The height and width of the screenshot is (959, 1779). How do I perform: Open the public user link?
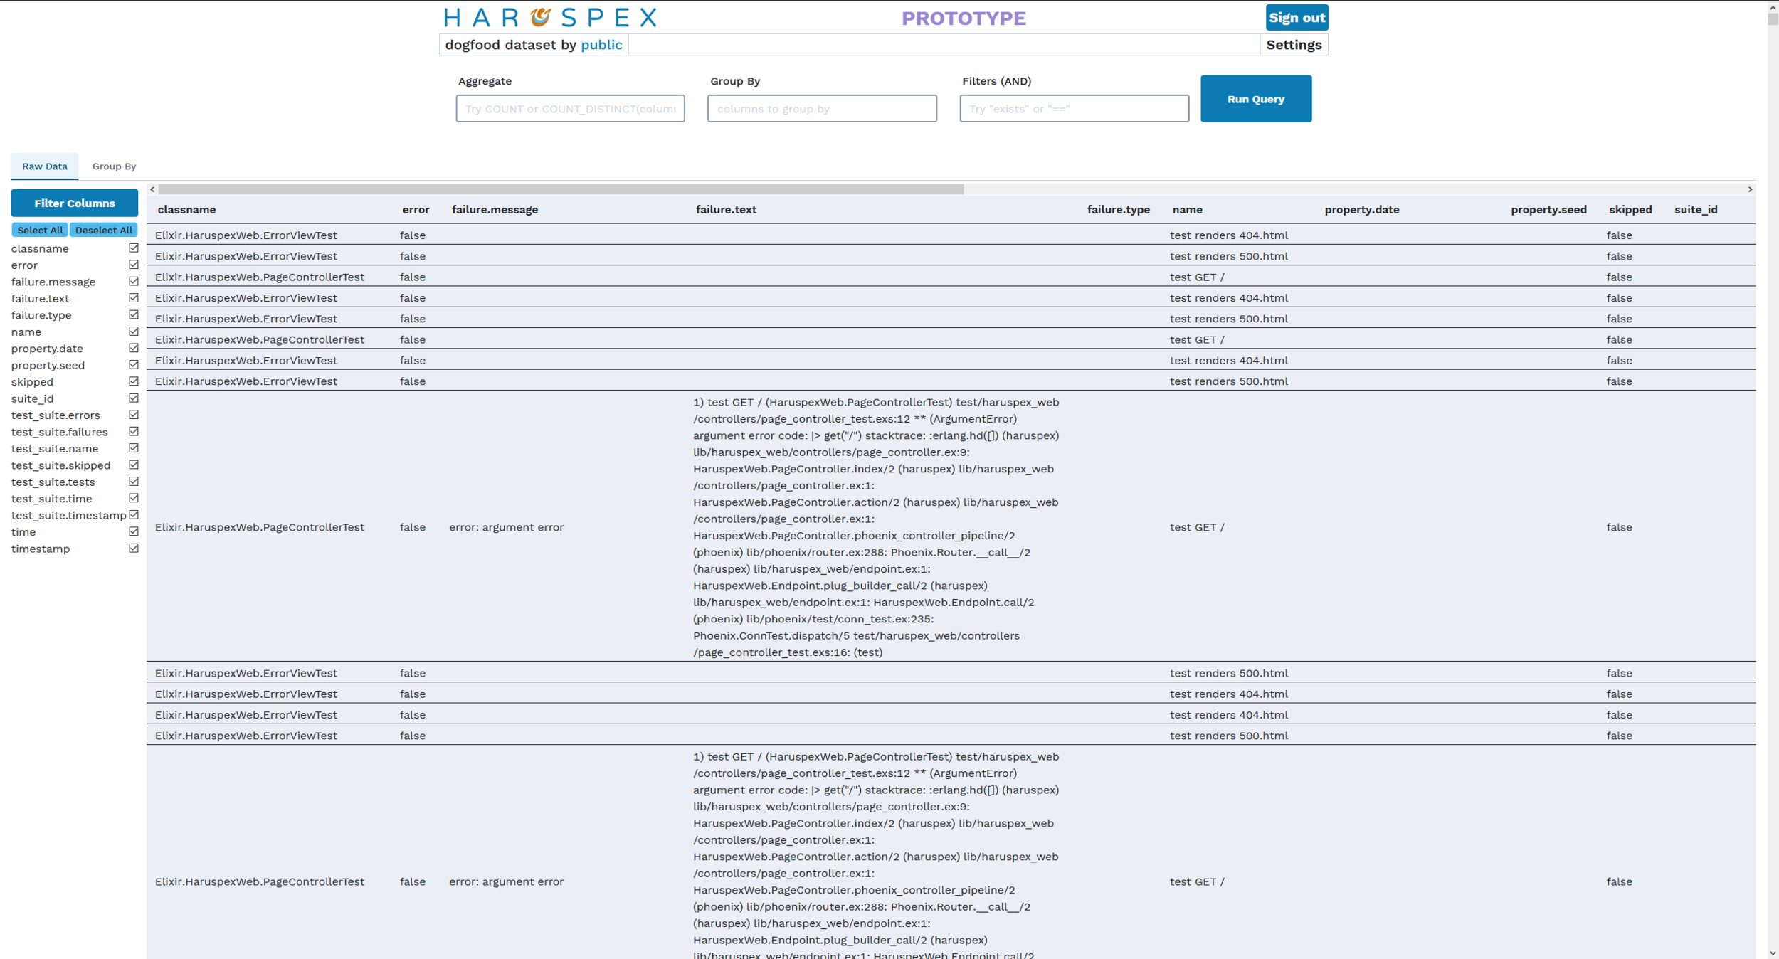click(x=601, y=45)
